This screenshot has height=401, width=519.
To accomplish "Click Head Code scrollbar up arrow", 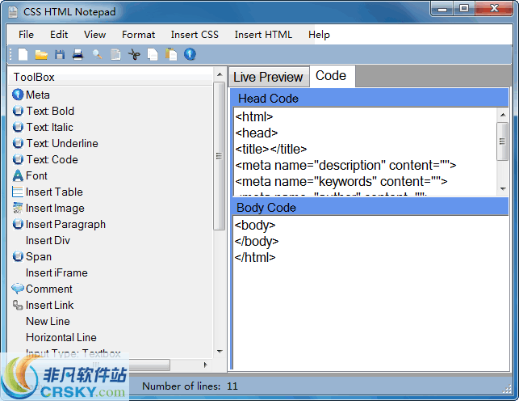I will tap(503, 115).
